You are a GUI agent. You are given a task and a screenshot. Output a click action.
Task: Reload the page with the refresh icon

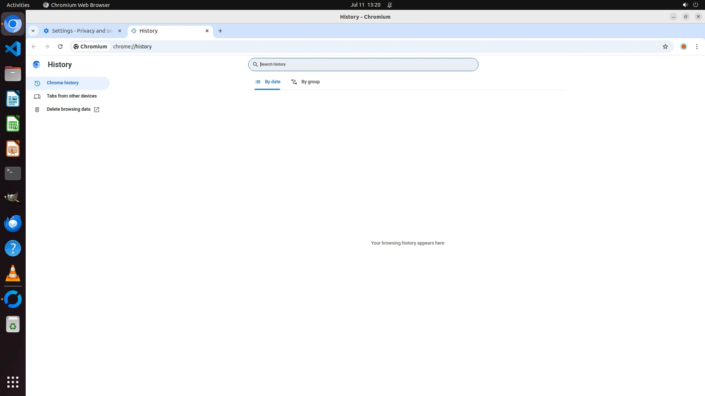[60, 47]
